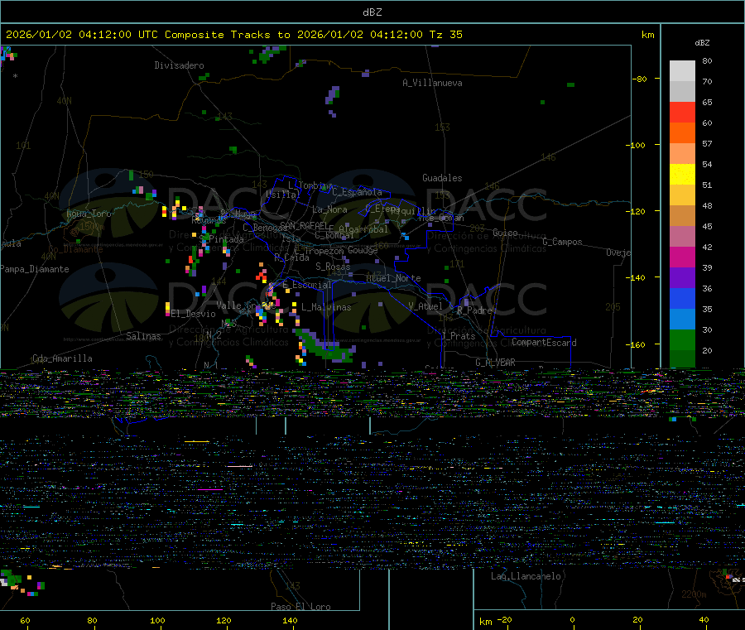Click the Agua_Toro map label
Viewport: 745px width, 630px height.
pos(89,214)
